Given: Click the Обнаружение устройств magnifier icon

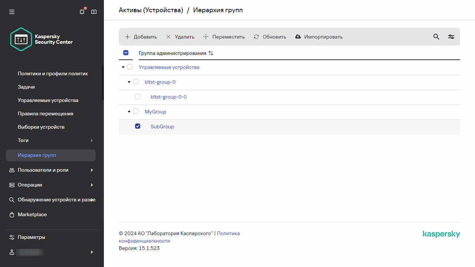Looking at the screenshot, I should click(12, 200).
